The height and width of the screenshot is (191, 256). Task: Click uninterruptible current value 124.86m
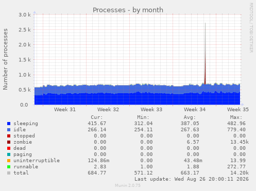(x=98, y=161)
